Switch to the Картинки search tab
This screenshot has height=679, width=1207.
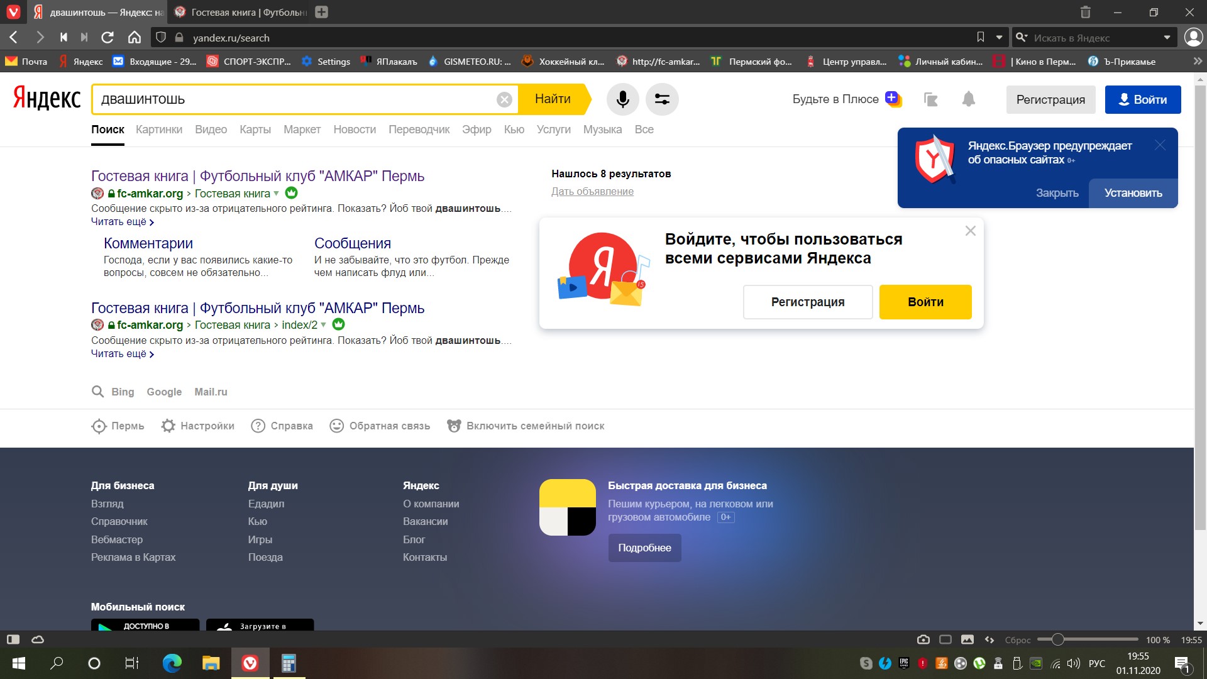(159, 130)
